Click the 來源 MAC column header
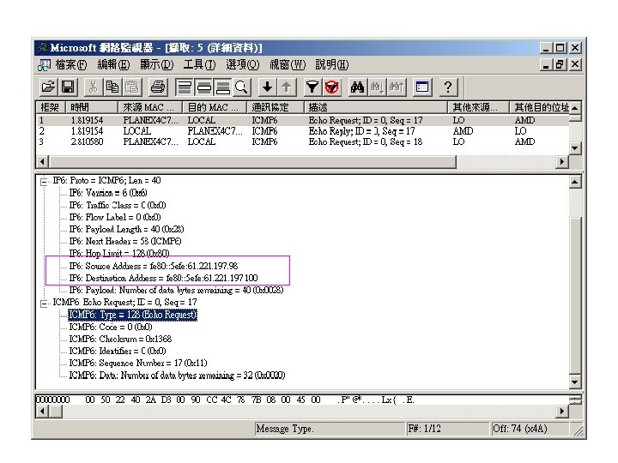This screenshot has height=463, width=618. 150,107
